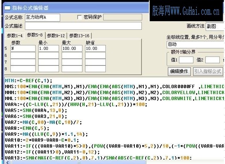Click parameter 8 maximum field
This screenshot has height=164, width=225.
tap(72, 69)
